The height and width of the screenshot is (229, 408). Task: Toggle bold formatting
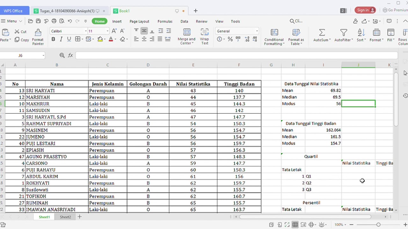point(53,39)
